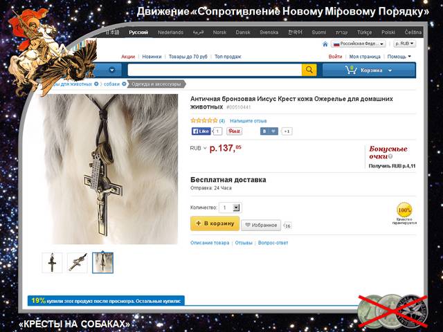Screen dimensions: 443x332
Task: Expand the Помощь help menu
Action: pos(399,57)
